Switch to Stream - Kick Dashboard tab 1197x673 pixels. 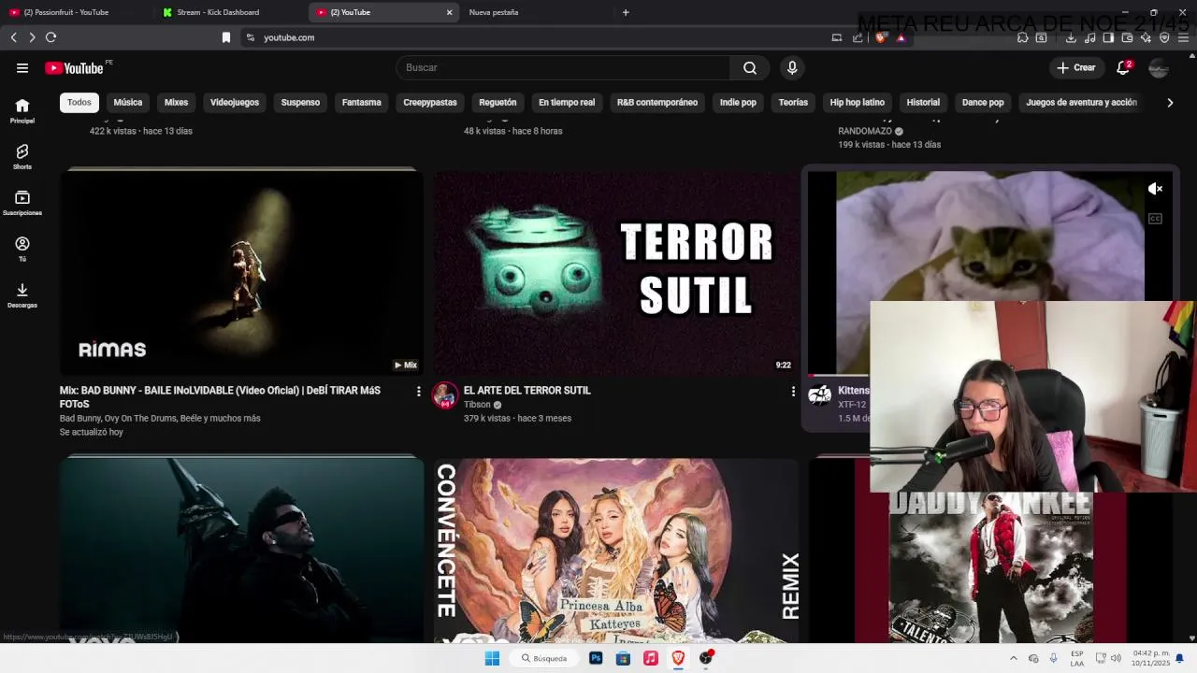pos(229,12)
